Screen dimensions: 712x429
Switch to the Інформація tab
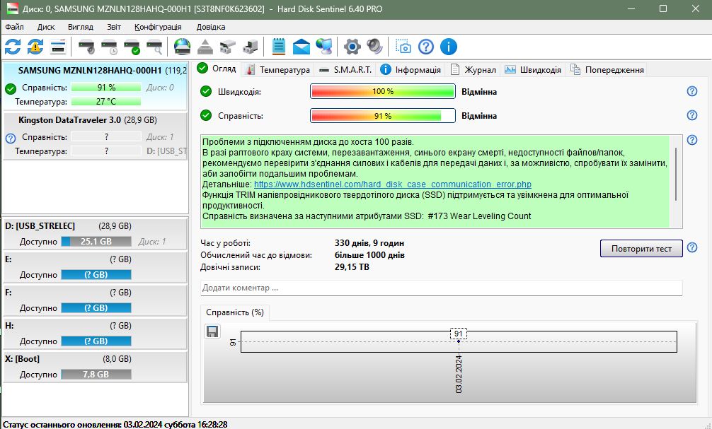[411, 70]
